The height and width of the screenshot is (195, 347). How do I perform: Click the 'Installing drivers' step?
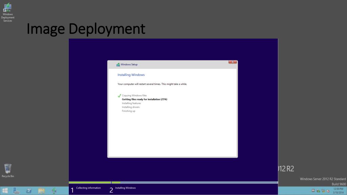[130, 107]
